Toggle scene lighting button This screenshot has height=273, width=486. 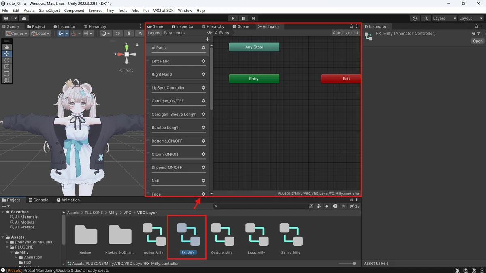tap(129, 34)
